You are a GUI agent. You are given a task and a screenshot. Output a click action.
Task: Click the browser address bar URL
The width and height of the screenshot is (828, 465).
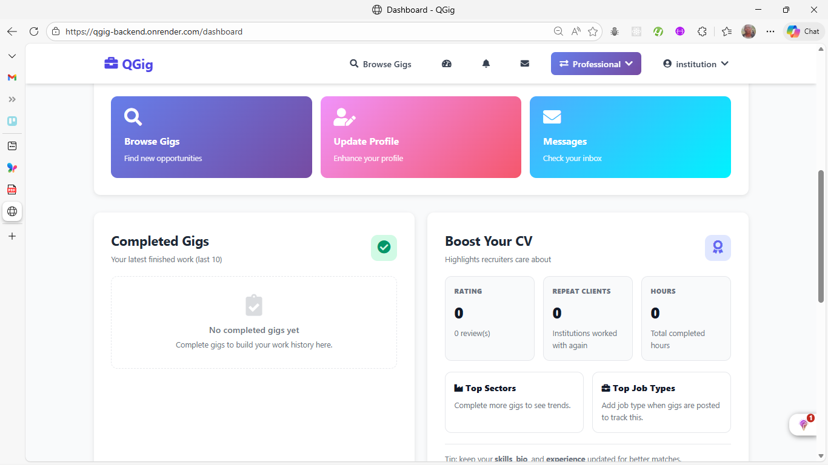(x=154, y=31)
